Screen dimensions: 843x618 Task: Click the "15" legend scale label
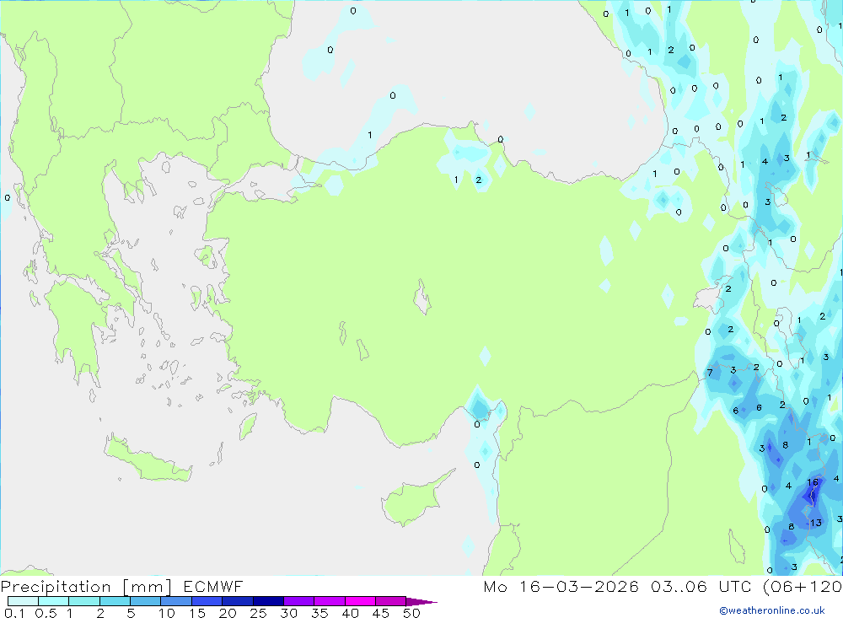click(x=197, y=613)
